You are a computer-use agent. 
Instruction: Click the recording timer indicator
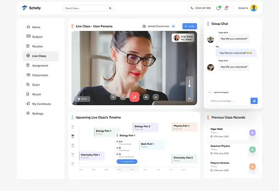[x=82, y=99]
